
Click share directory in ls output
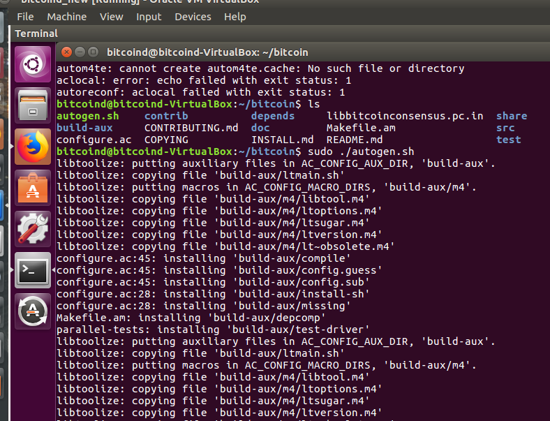click(x=512, y=116)
